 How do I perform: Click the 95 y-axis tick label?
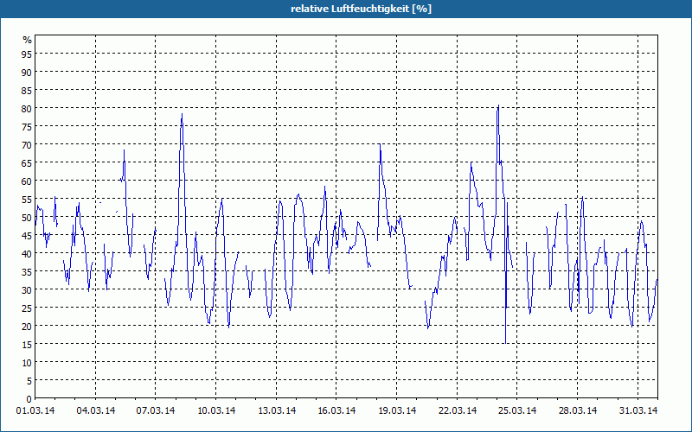(27, 54)
